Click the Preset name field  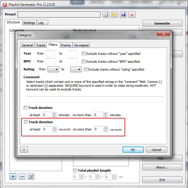click(59, 15)
